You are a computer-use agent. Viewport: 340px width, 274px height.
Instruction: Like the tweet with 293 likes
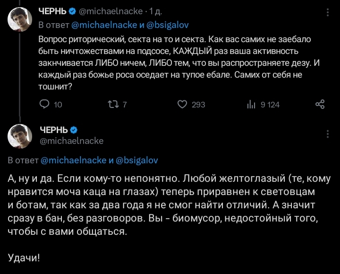pos(182,105)
